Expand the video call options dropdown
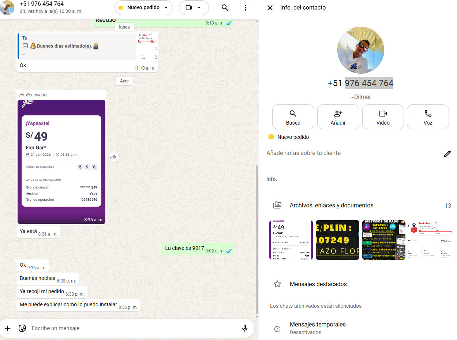 (194, 8)
